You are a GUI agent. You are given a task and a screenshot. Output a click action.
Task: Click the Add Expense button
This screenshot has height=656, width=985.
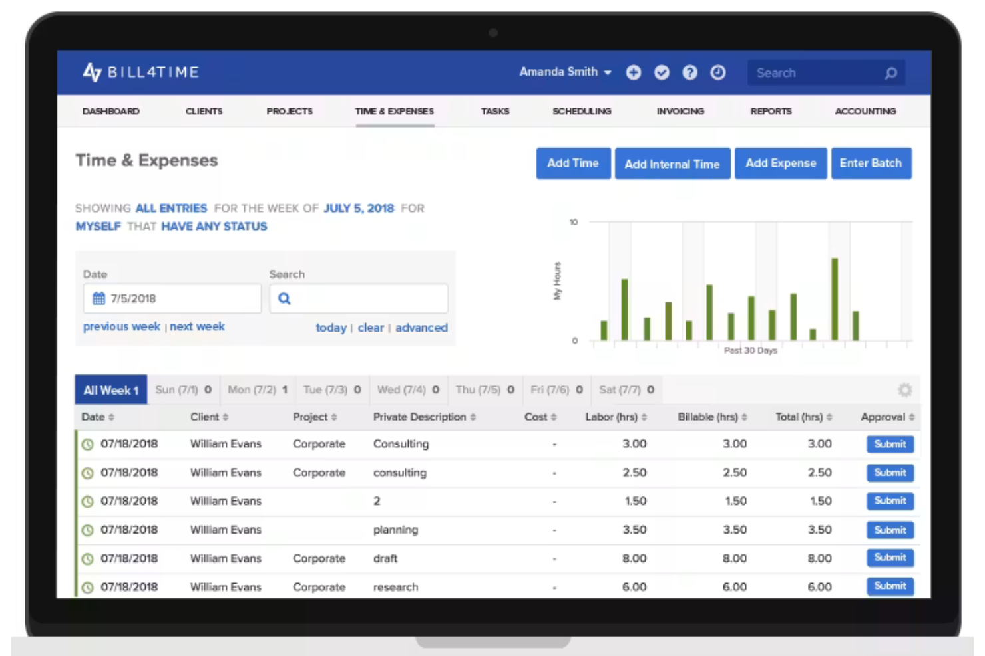coord(781,164)
